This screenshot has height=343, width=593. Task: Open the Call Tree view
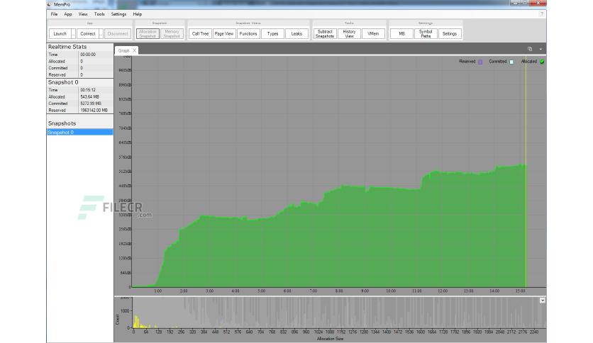(x=200, y=33)
